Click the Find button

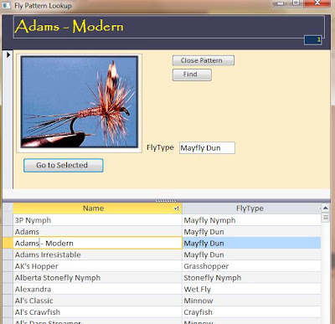(192, 75)
